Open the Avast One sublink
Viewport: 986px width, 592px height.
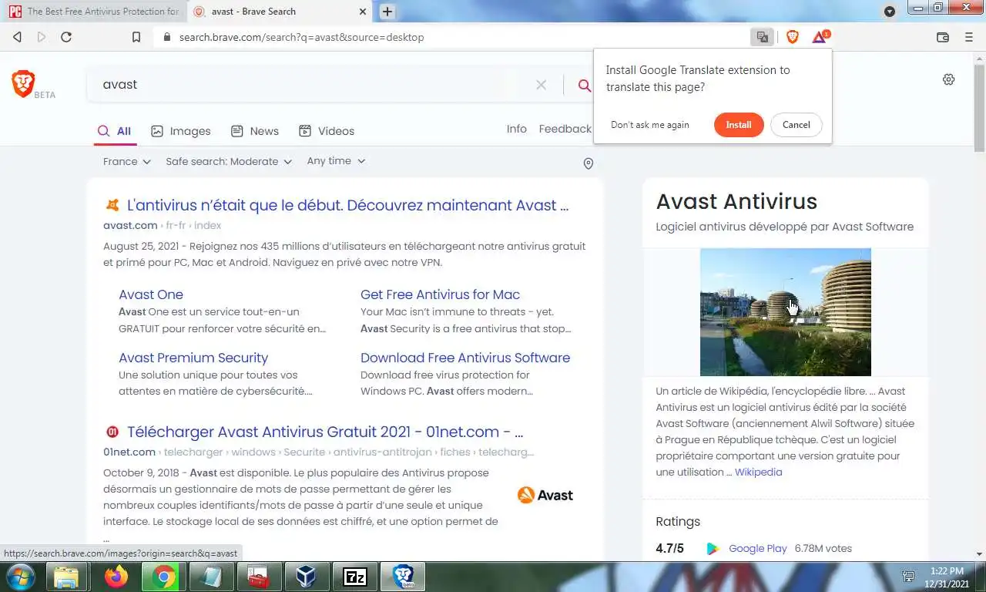150,294
